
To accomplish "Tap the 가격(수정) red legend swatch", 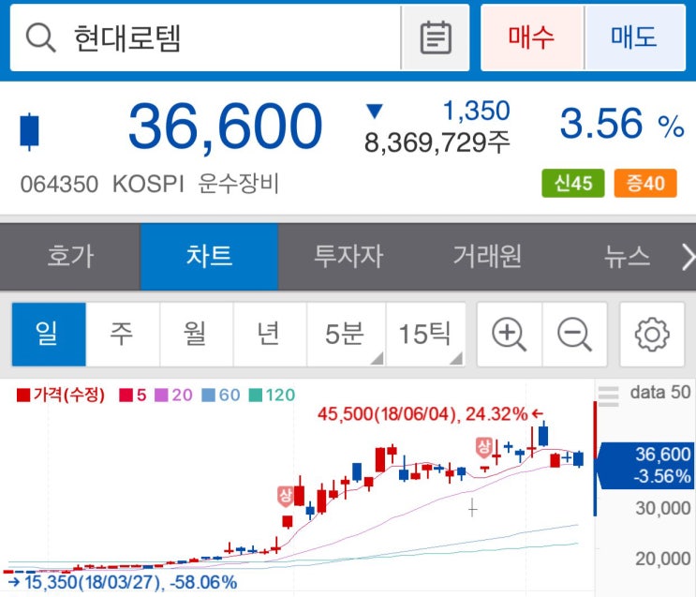I will pos(23,395).
